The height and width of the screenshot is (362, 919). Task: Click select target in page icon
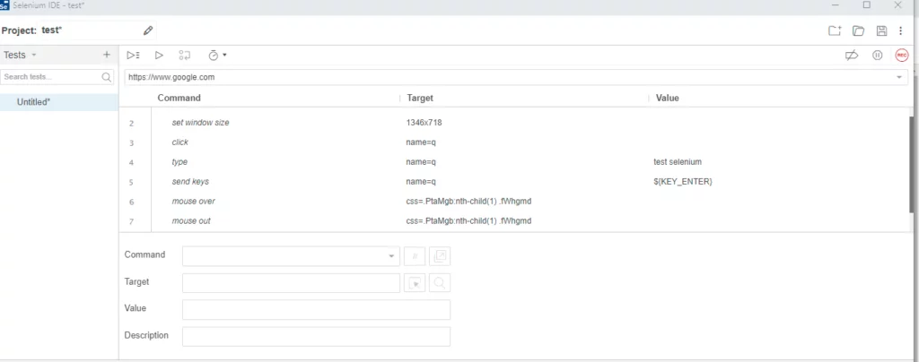415,283
